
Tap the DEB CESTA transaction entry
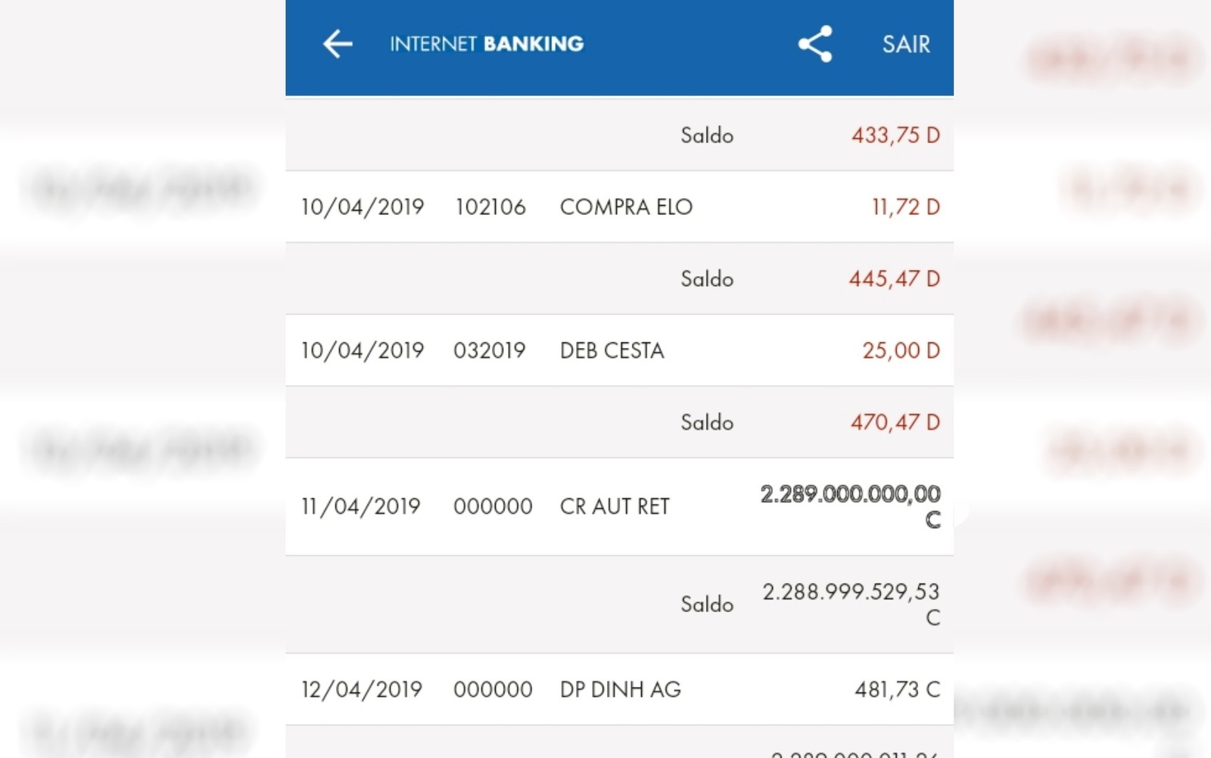(612, 350)
